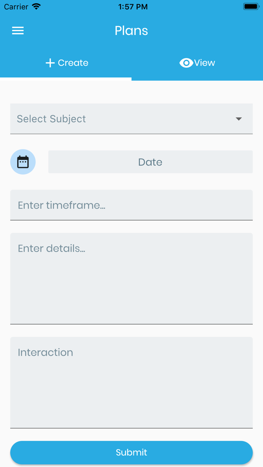Click the plus icon beside Create
This screenshot has width=263, height=467.
coord(50,63)
